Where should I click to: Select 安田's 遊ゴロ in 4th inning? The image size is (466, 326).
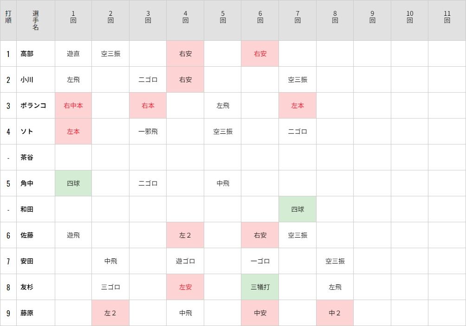coord(185,261)
